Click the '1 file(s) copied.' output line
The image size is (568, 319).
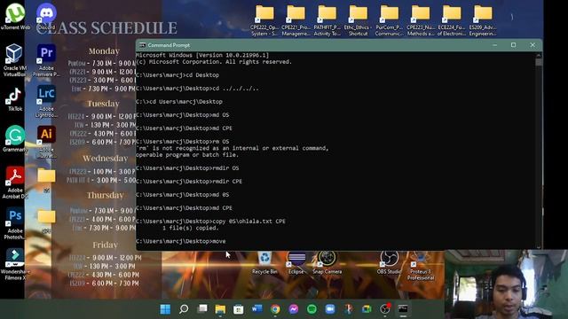tap(190, 229)
